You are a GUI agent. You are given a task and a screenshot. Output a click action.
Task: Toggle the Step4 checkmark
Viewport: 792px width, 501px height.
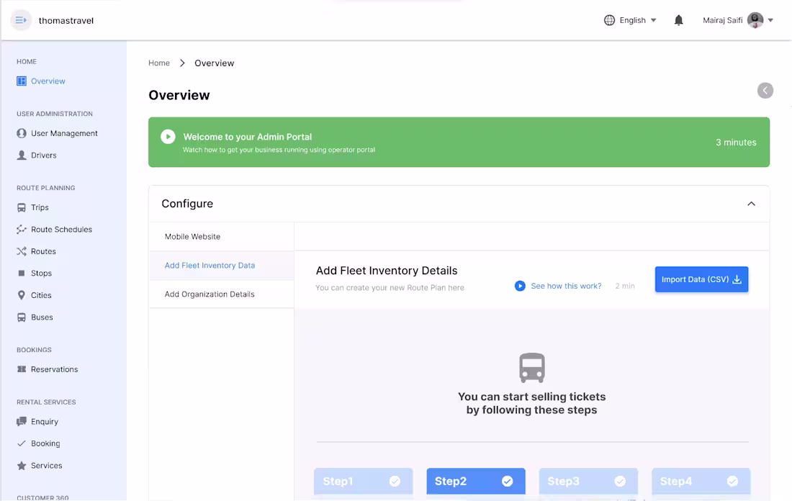pyautogui.click(x=732, y=481)
